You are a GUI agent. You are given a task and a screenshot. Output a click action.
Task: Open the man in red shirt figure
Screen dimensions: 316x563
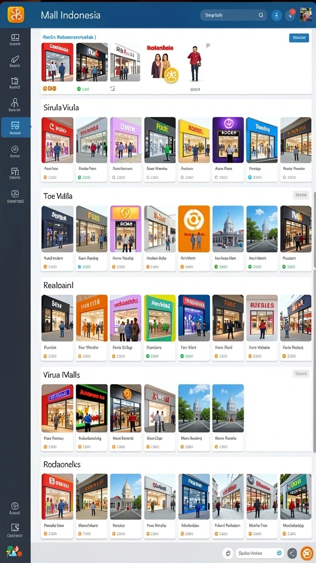pyautogui.click(x=194, y=63)
